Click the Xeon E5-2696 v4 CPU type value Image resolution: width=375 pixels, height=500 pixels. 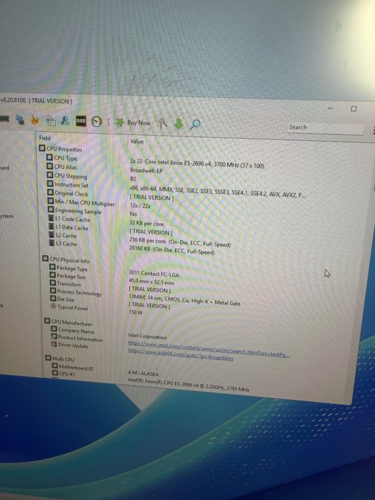[196, 164]
